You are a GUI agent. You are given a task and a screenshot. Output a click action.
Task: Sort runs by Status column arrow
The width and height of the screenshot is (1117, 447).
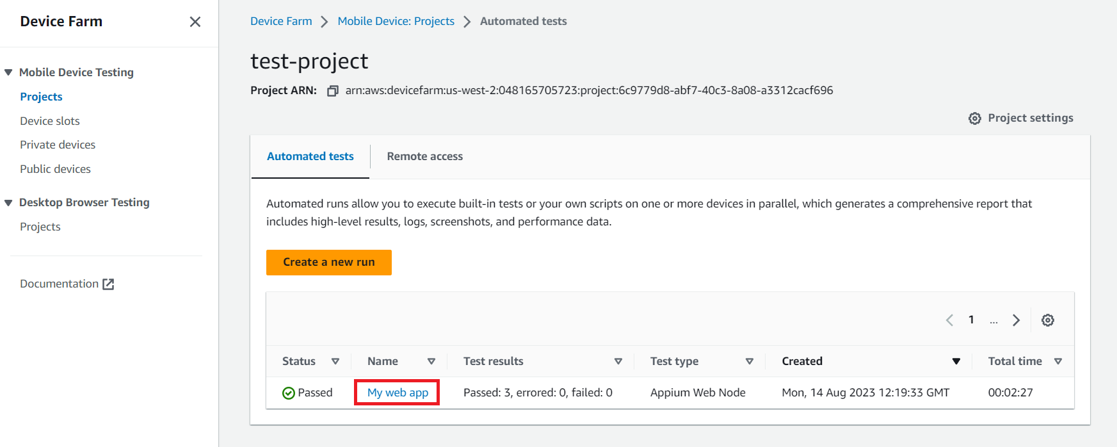335,362
